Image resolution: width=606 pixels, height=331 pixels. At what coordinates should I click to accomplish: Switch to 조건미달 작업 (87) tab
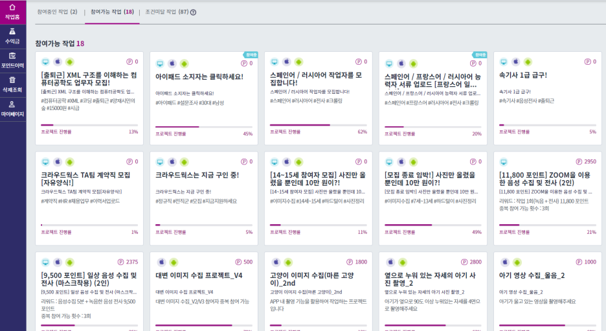pos(166,12)
